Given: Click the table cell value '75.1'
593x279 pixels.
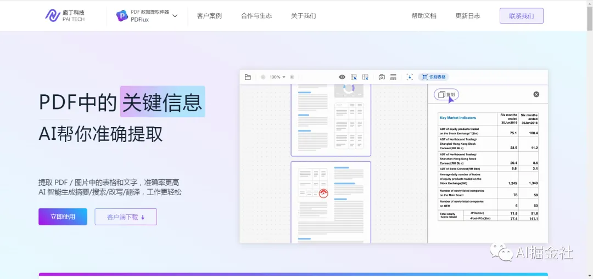Looking at the screenshot, I should [513, 133].
